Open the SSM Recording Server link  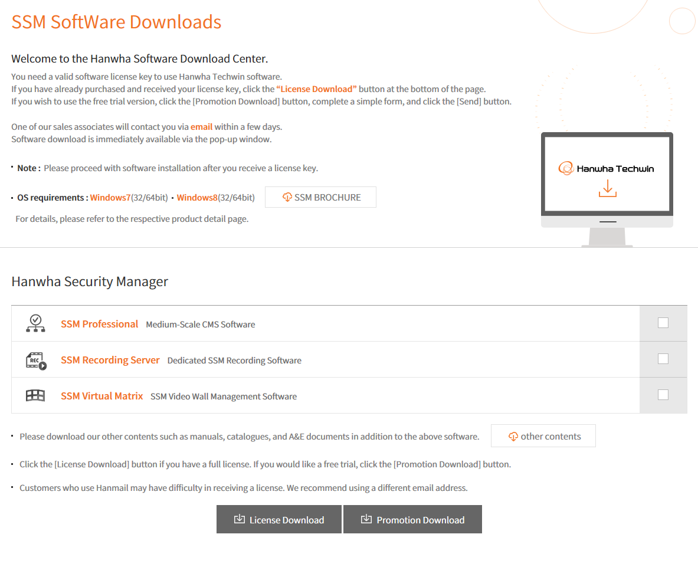(x=110, y=360)
